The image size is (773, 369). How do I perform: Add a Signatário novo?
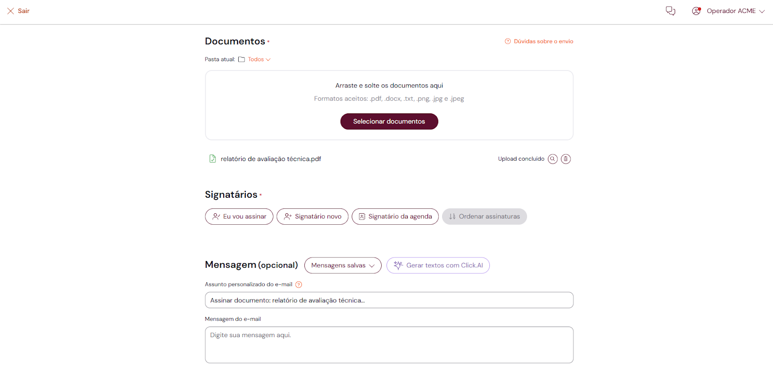tap(312, 217)
